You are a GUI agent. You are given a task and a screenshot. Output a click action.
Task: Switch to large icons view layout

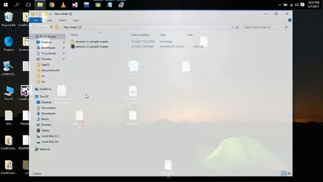pos(289,173)
